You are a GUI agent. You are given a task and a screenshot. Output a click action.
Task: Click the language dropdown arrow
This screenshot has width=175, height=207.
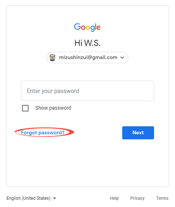click(x=55, y=198)
